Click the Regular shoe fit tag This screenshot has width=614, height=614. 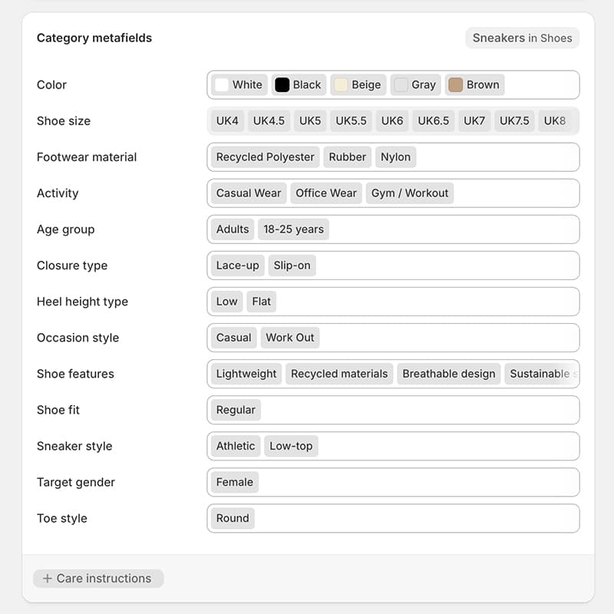[x=235, y=410]
